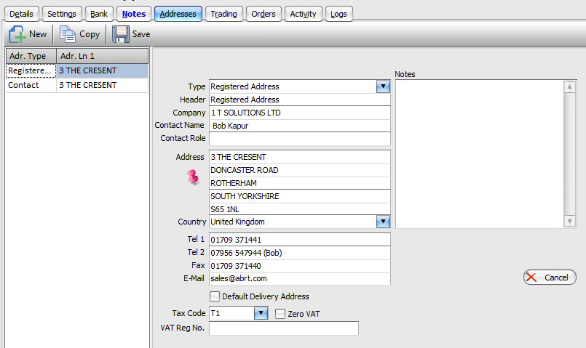Click the Save floppy disk icon
586x348 pixels.
121,34
